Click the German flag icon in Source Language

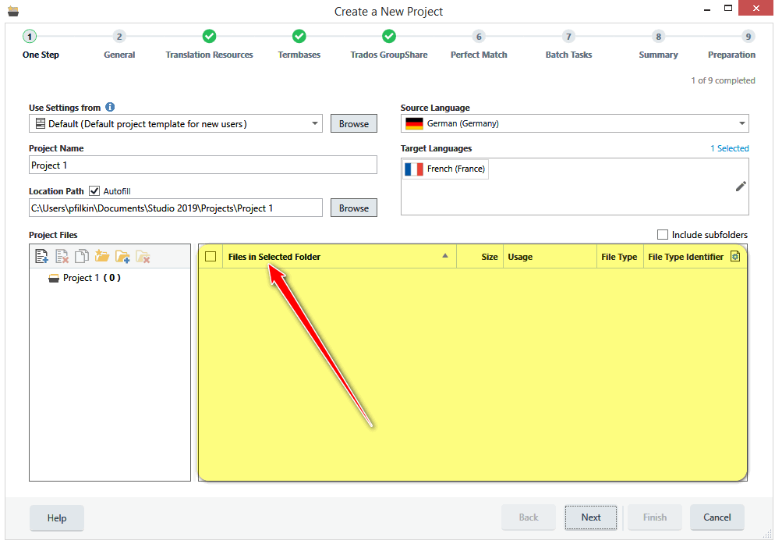414,123
